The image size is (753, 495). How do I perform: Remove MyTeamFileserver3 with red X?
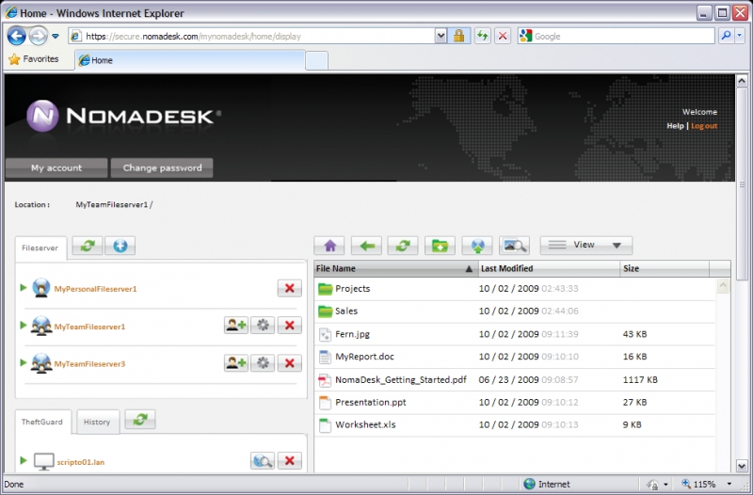290,362
